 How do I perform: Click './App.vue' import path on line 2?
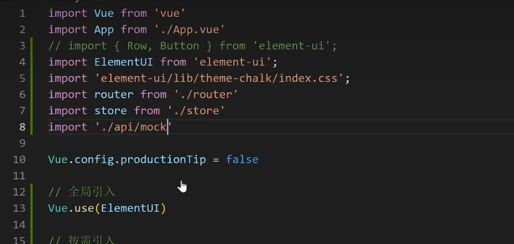click(x=189, y=29)
